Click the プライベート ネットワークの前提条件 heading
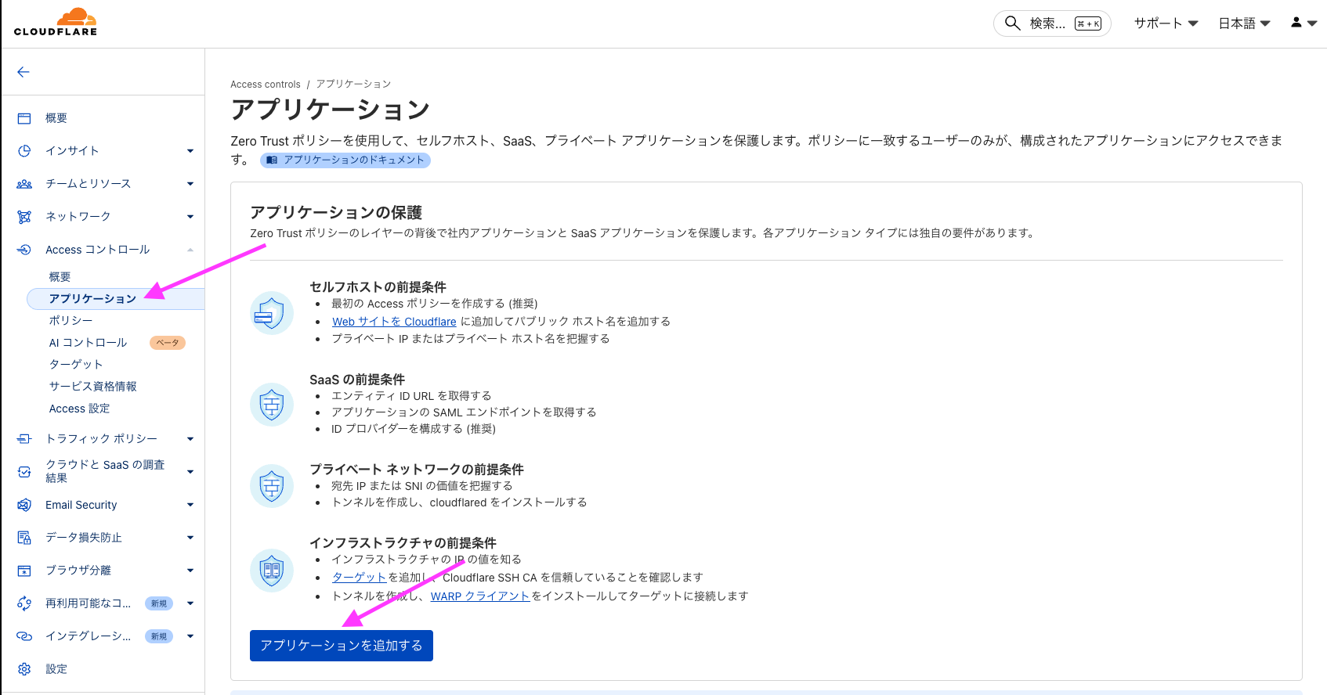 (417, 470)
